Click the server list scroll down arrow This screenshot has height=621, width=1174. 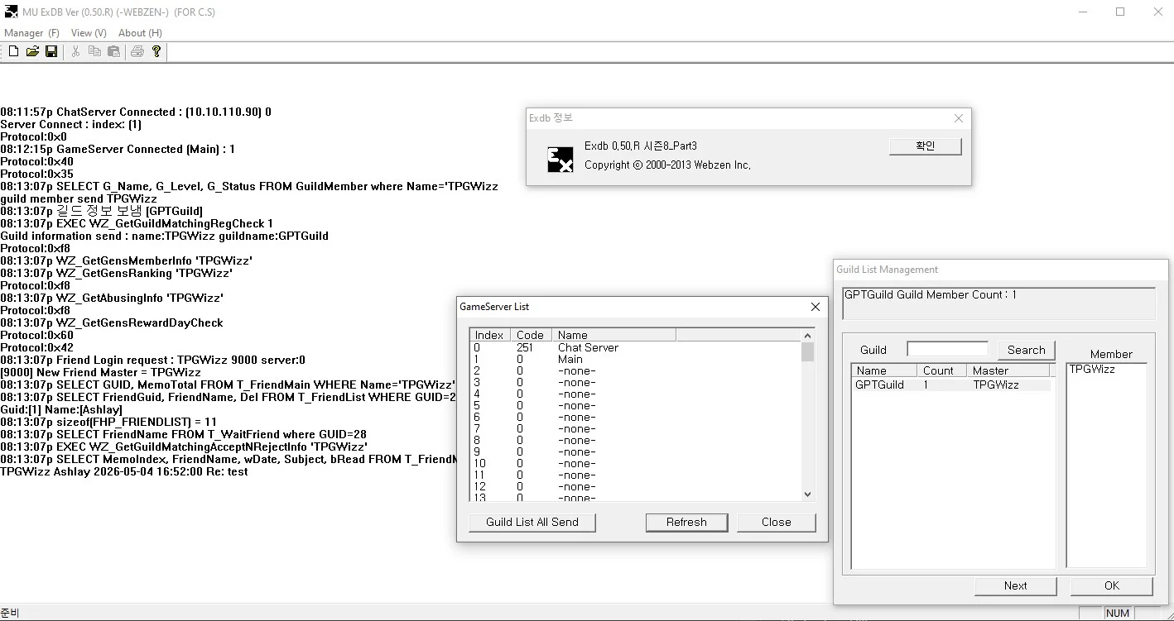(808, 494)
